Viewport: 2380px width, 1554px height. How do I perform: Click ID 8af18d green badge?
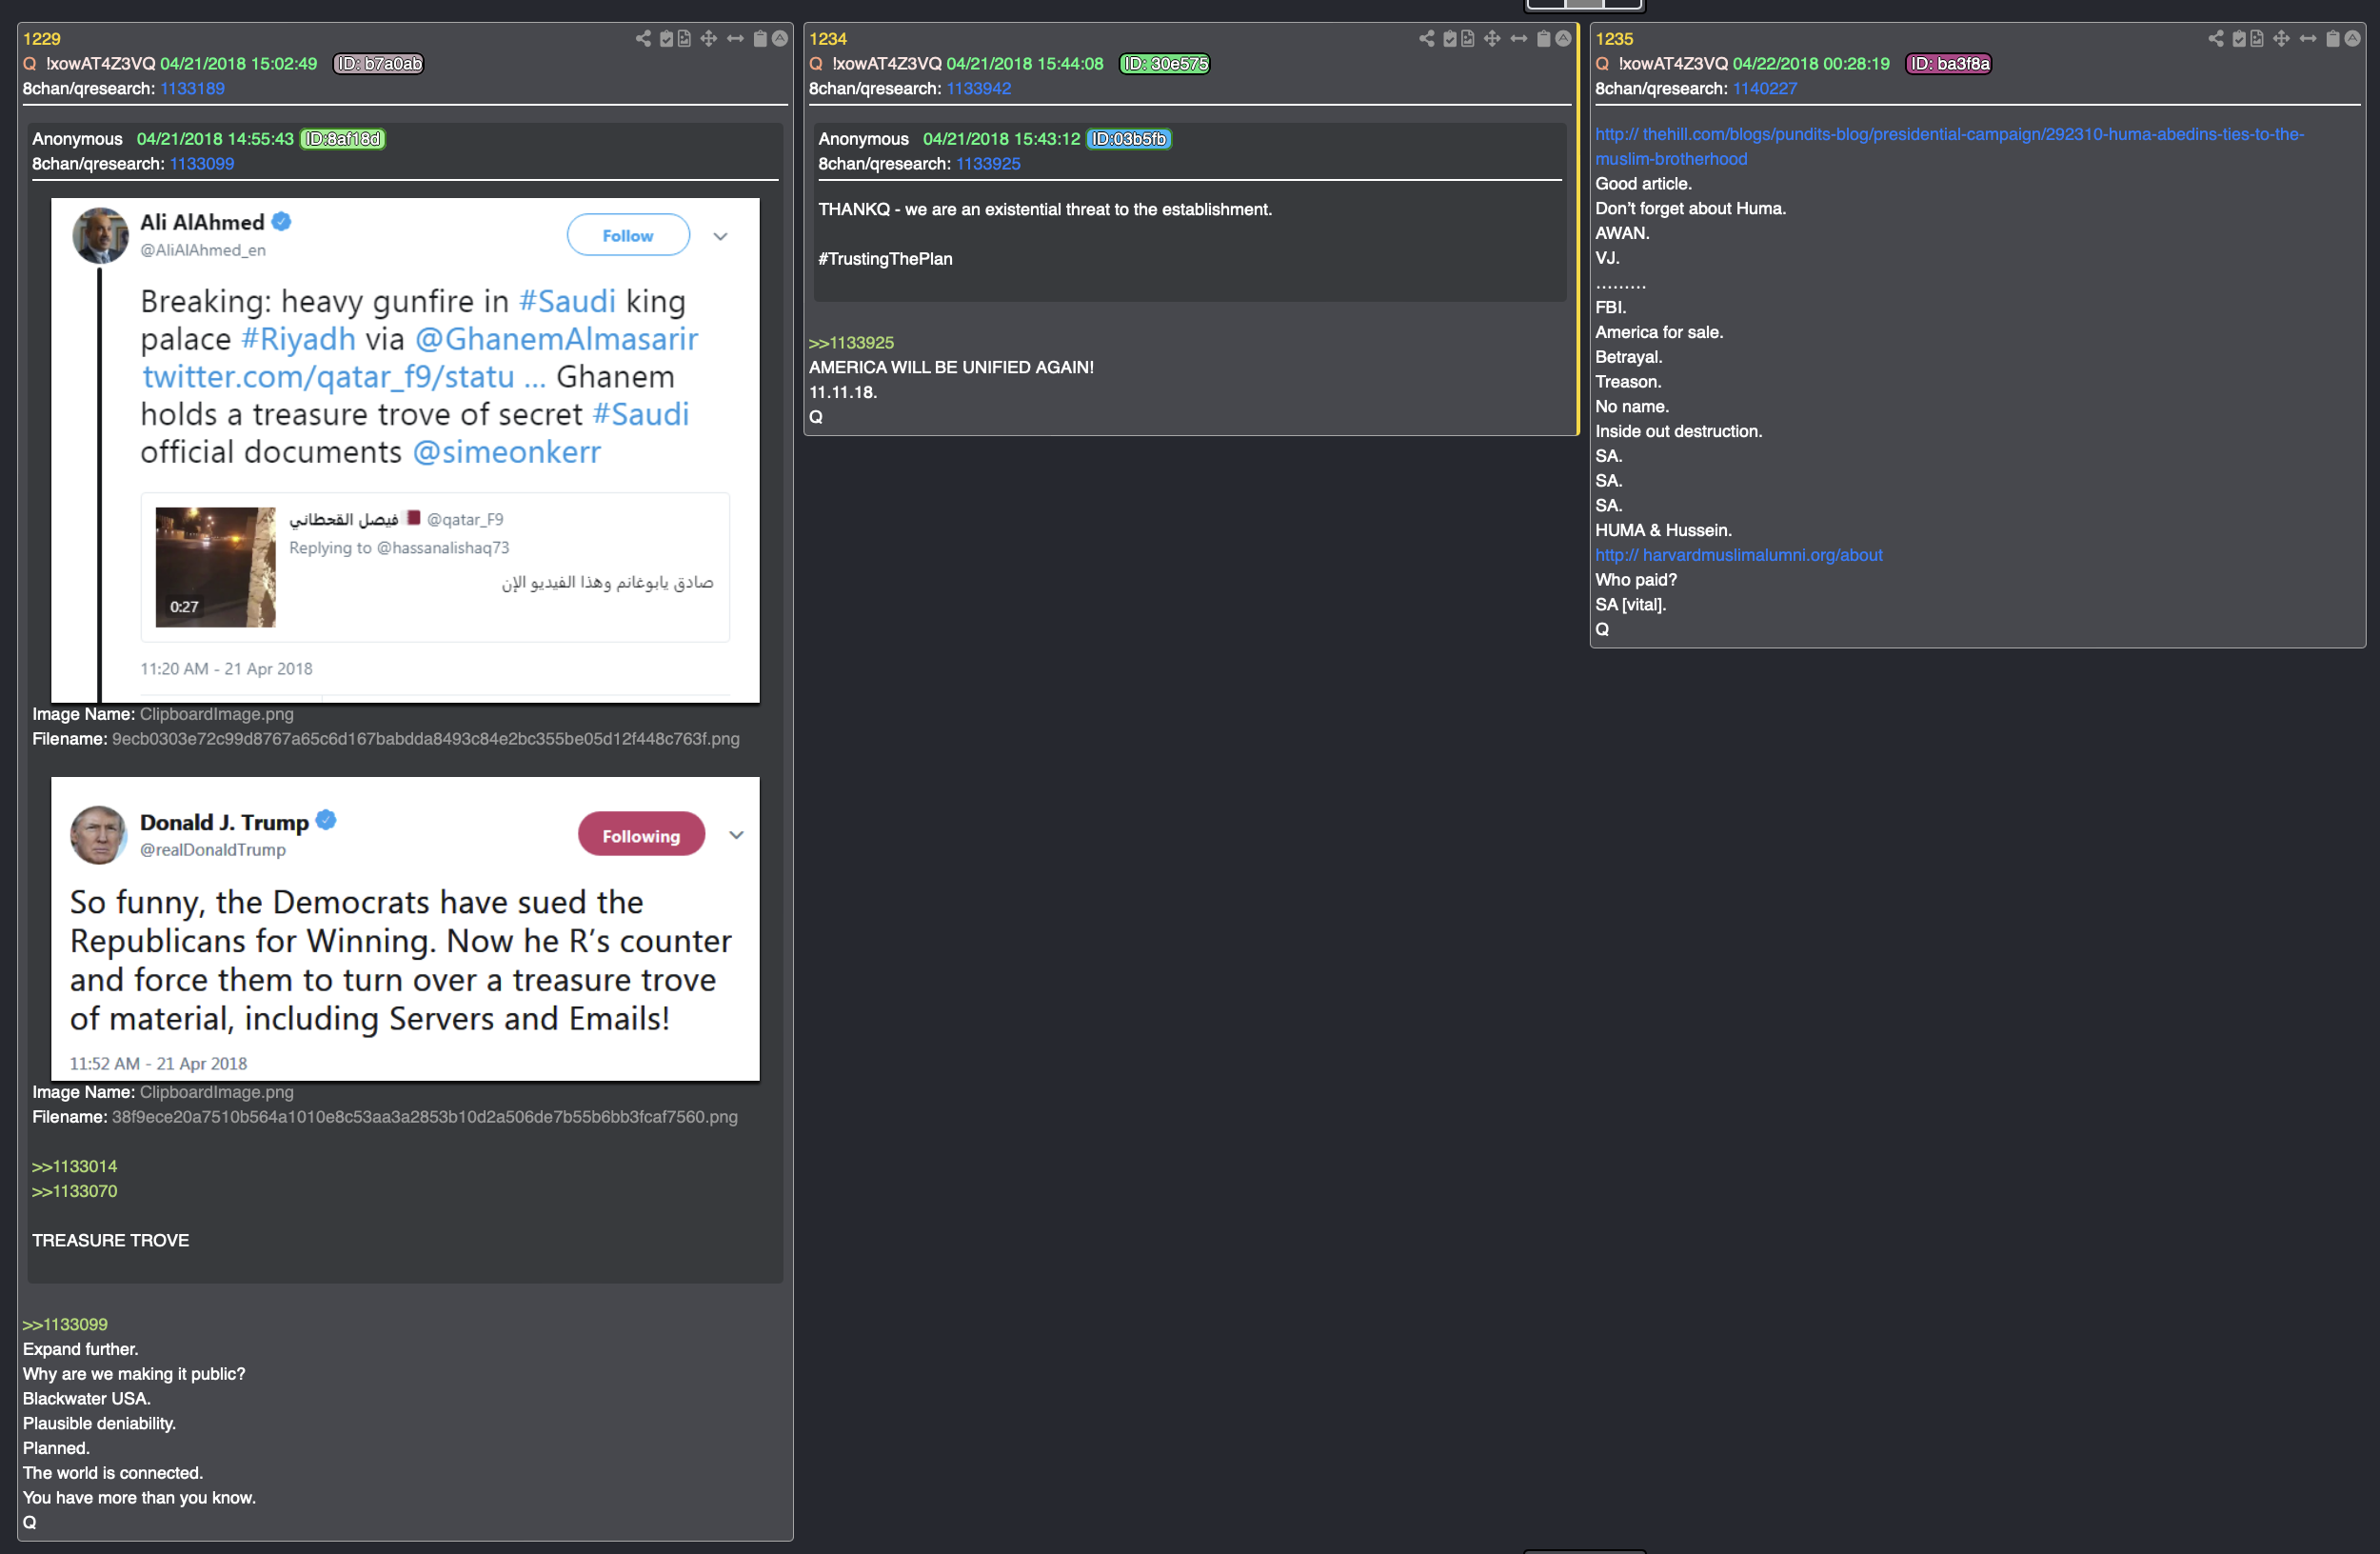click(343, 139)
